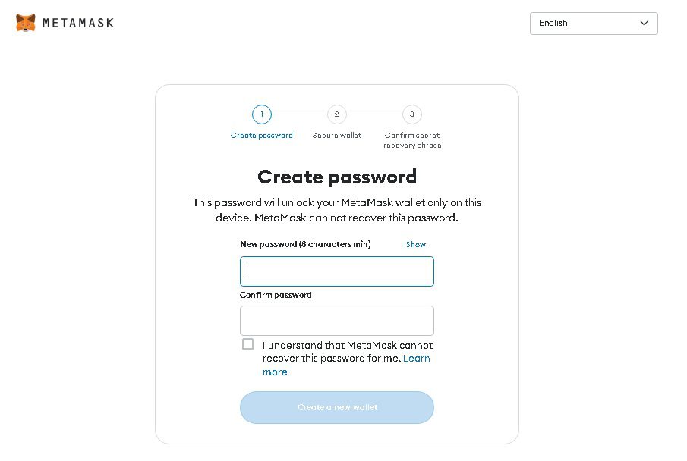The height and width of the screenshot is (461, 687).
Task: Click the chevron arrow in language selector
Action: [x=644, y=23]
